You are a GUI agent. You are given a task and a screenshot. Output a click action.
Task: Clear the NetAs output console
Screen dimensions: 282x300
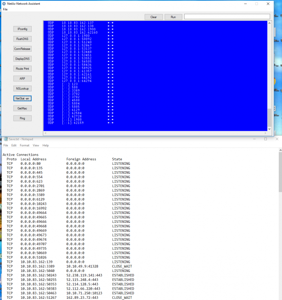click(154, 17)
